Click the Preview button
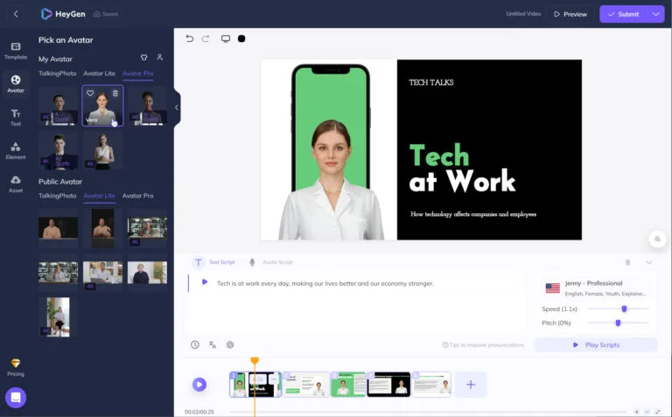The width and height of the screenshot is (672, 417). [x=570, y=14]
